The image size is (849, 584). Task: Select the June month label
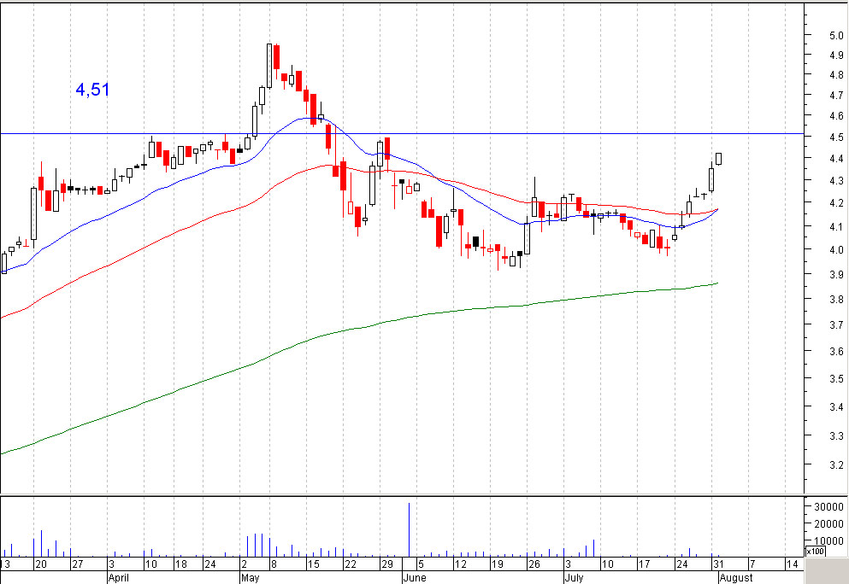point(415,577)
